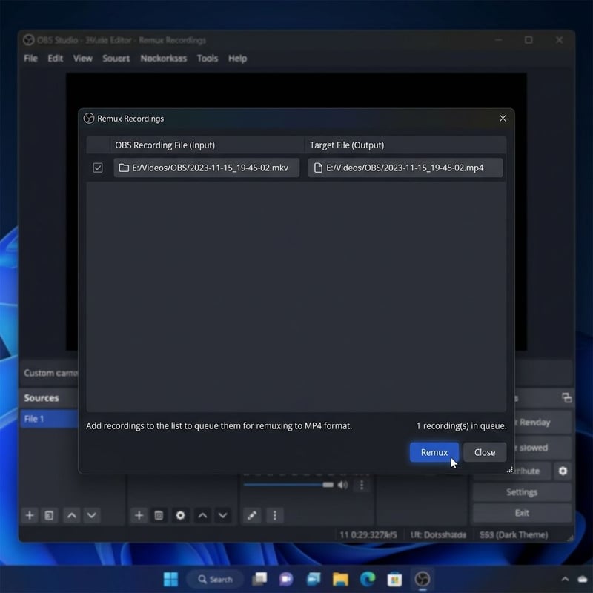Mute audio with the speaker icon
The height and width of the screenshot is (593, 593).
pos(341,484)
